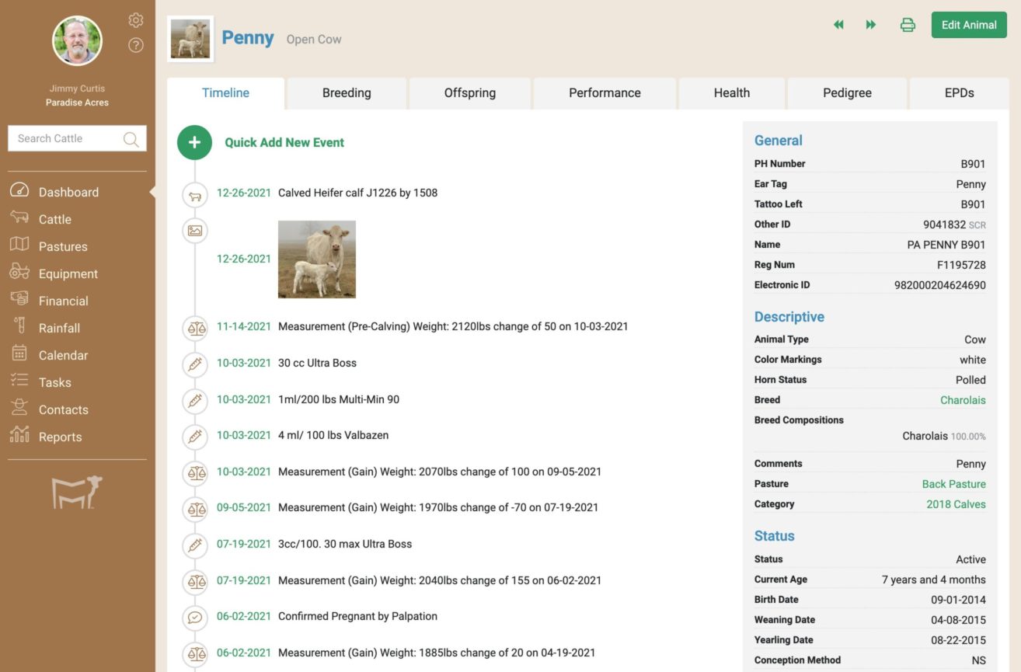Follow the Back Pasture link
The height and width of the screenshot is (672, 1021).
(x=953, y=484)
